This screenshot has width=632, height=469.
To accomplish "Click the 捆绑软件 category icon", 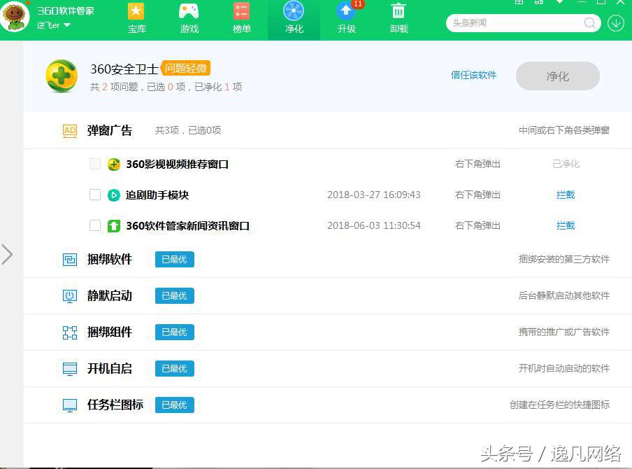I will pyautogui.click(x=70, y=259).
